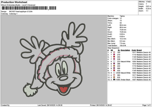Viewport: 152px width, 107px height.
Task: Click the 'Created By:' footer label
Action: (5, 105)
